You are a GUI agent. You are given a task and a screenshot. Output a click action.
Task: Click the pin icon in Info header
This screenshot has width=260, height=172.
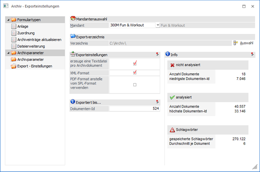point(252,54)
